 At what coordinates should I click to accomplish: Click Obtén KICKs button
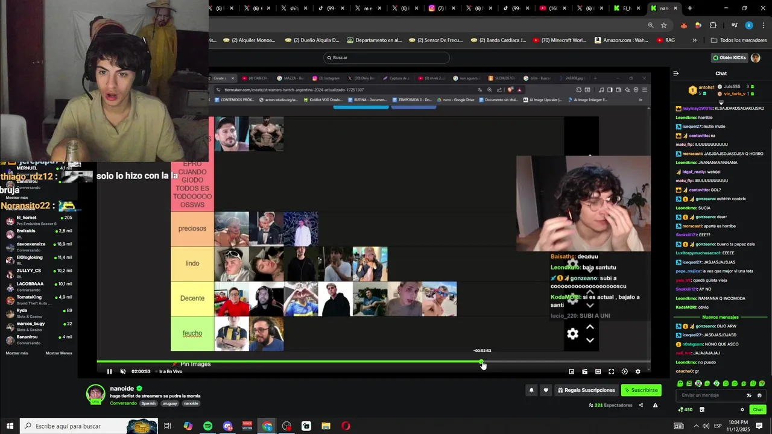(x=729, y=58)
